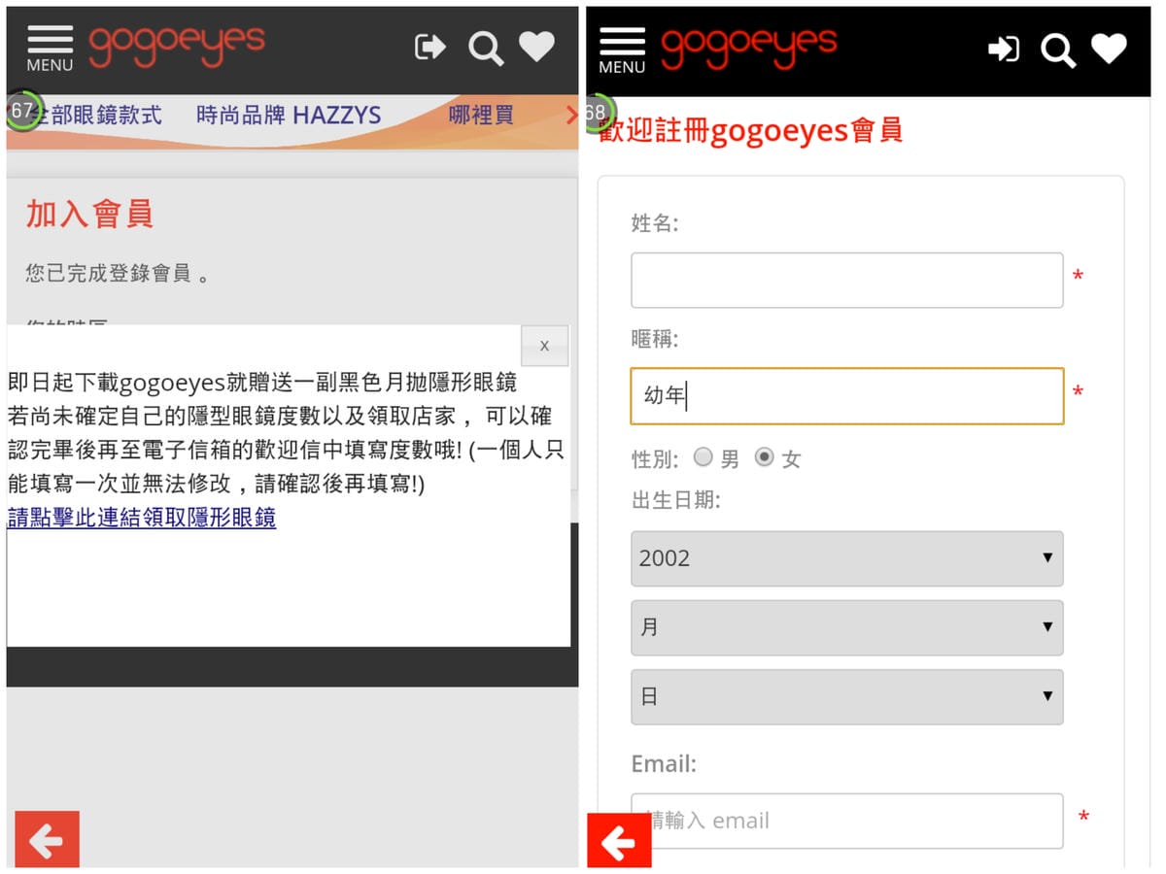Click the Email: label
The image size is (1166, 874).
[664, 763]
